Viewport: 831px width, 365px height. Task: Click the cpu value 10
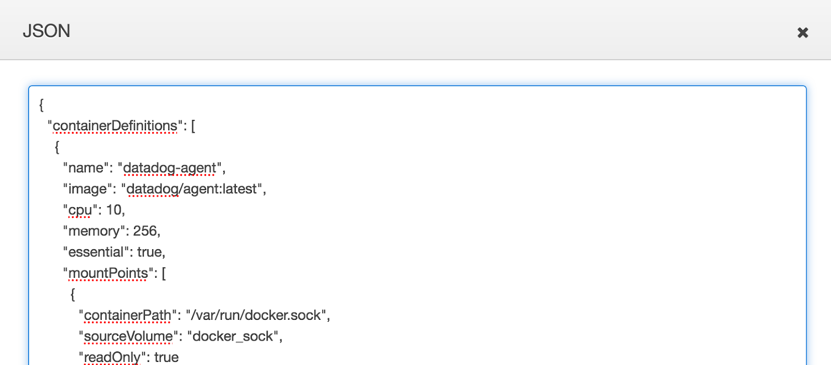pyautogui.click(x=114, y=210)
